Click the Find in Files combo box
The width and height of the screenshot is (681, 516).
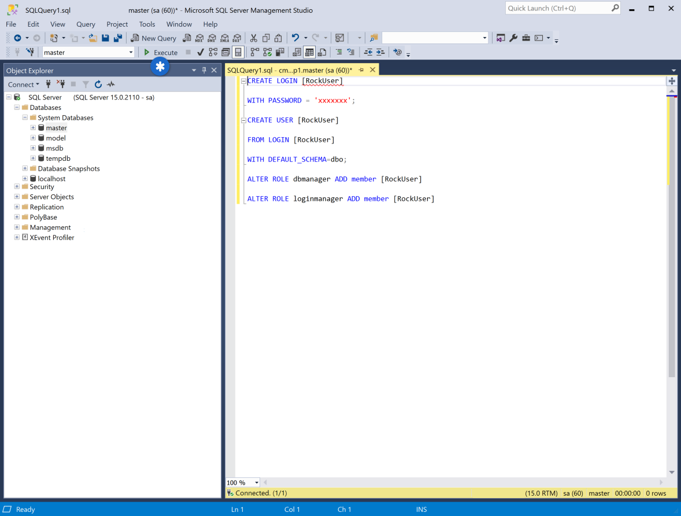tap(435, 38)
